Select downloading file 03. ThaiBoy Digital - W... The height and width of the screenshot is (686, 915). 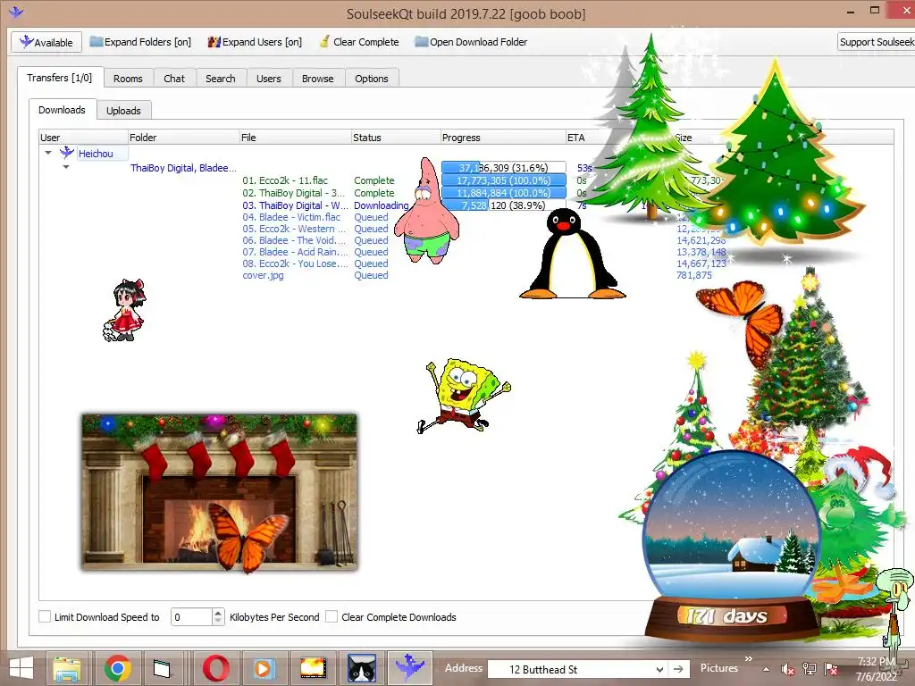295,205
